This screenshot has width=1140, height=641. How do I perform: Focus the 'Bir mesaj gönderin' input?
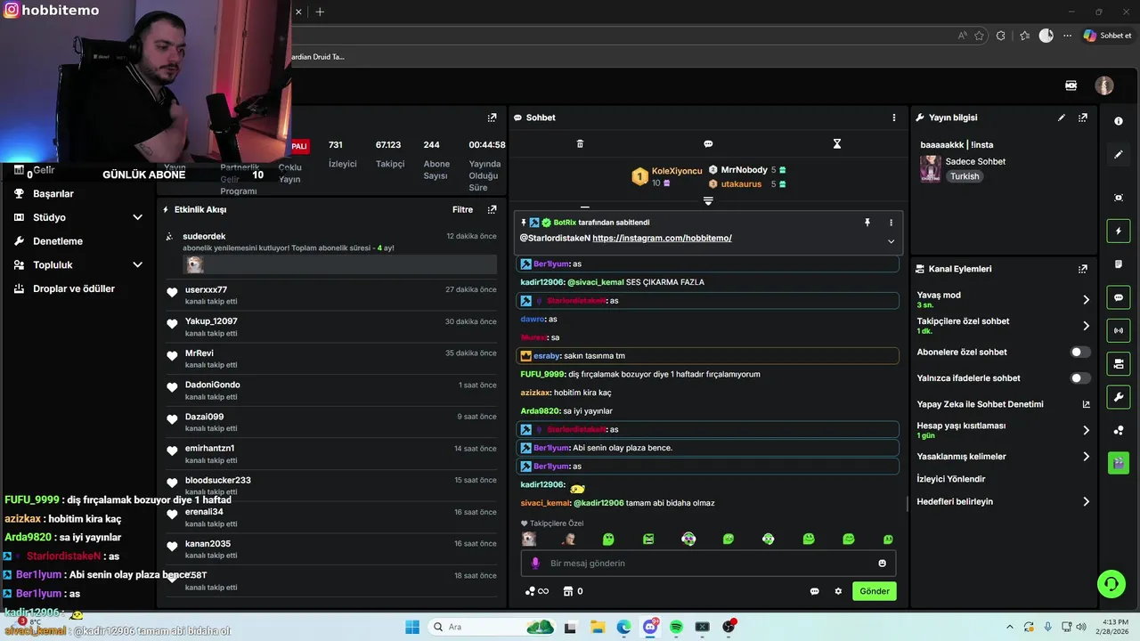pos(708,564)
